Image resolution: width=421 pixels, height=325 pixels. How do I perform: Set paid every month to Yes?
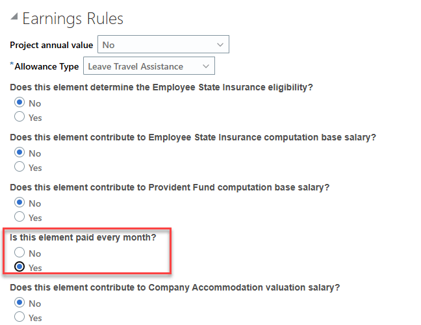pos(19,267)
